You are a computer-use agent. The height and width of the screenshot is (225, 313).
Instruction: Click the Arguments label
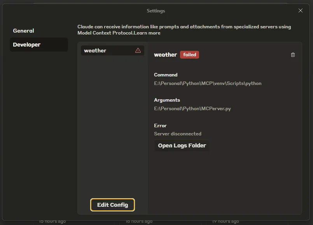coord(167,100)
